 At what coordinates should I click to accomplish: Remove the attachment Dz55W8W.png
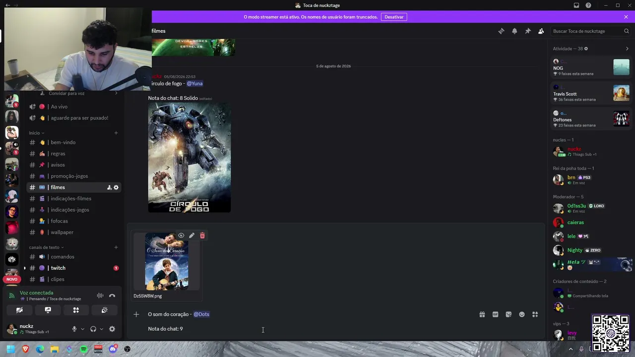202,236
